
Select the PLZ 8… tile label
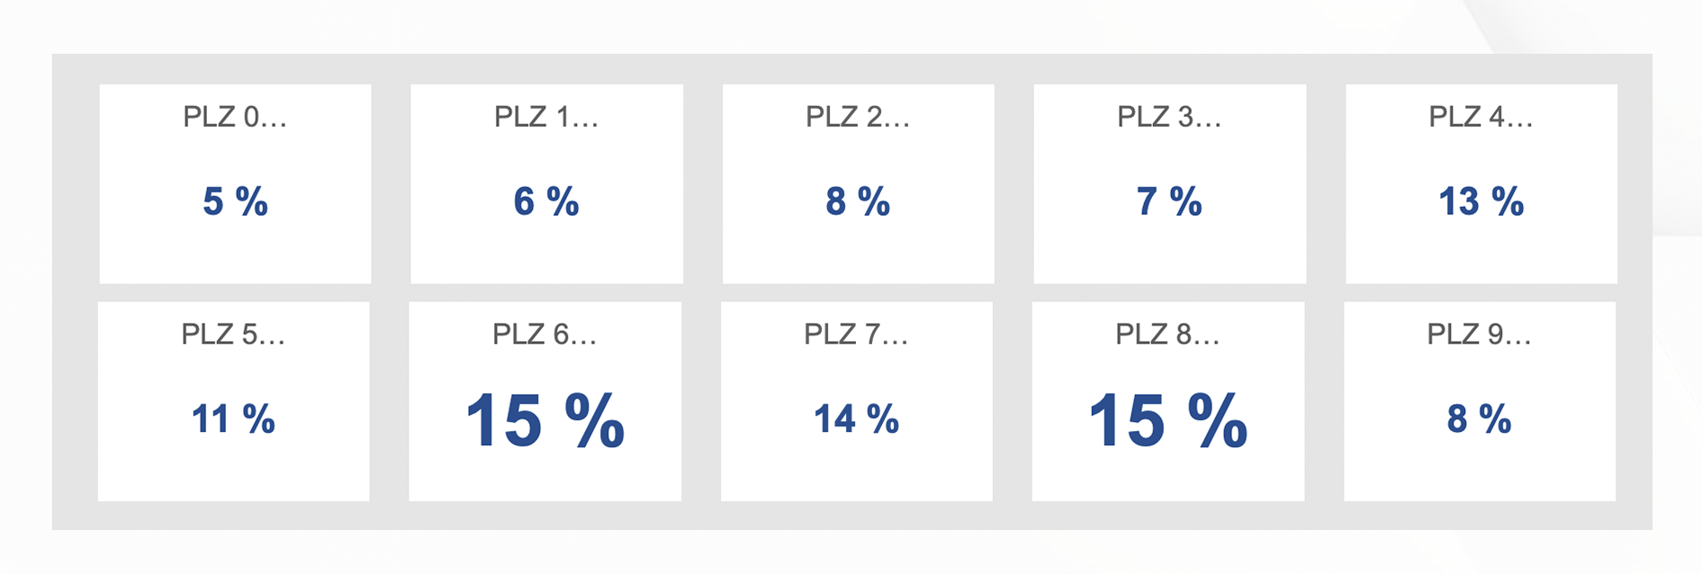click(1167, 335)
